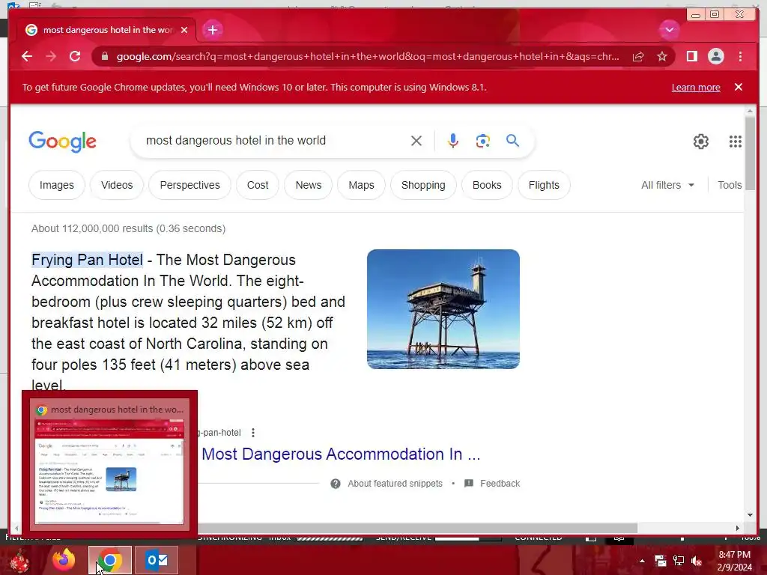767x575 pixels.
Task: Switch to Maps results
Action: [362, 185]
